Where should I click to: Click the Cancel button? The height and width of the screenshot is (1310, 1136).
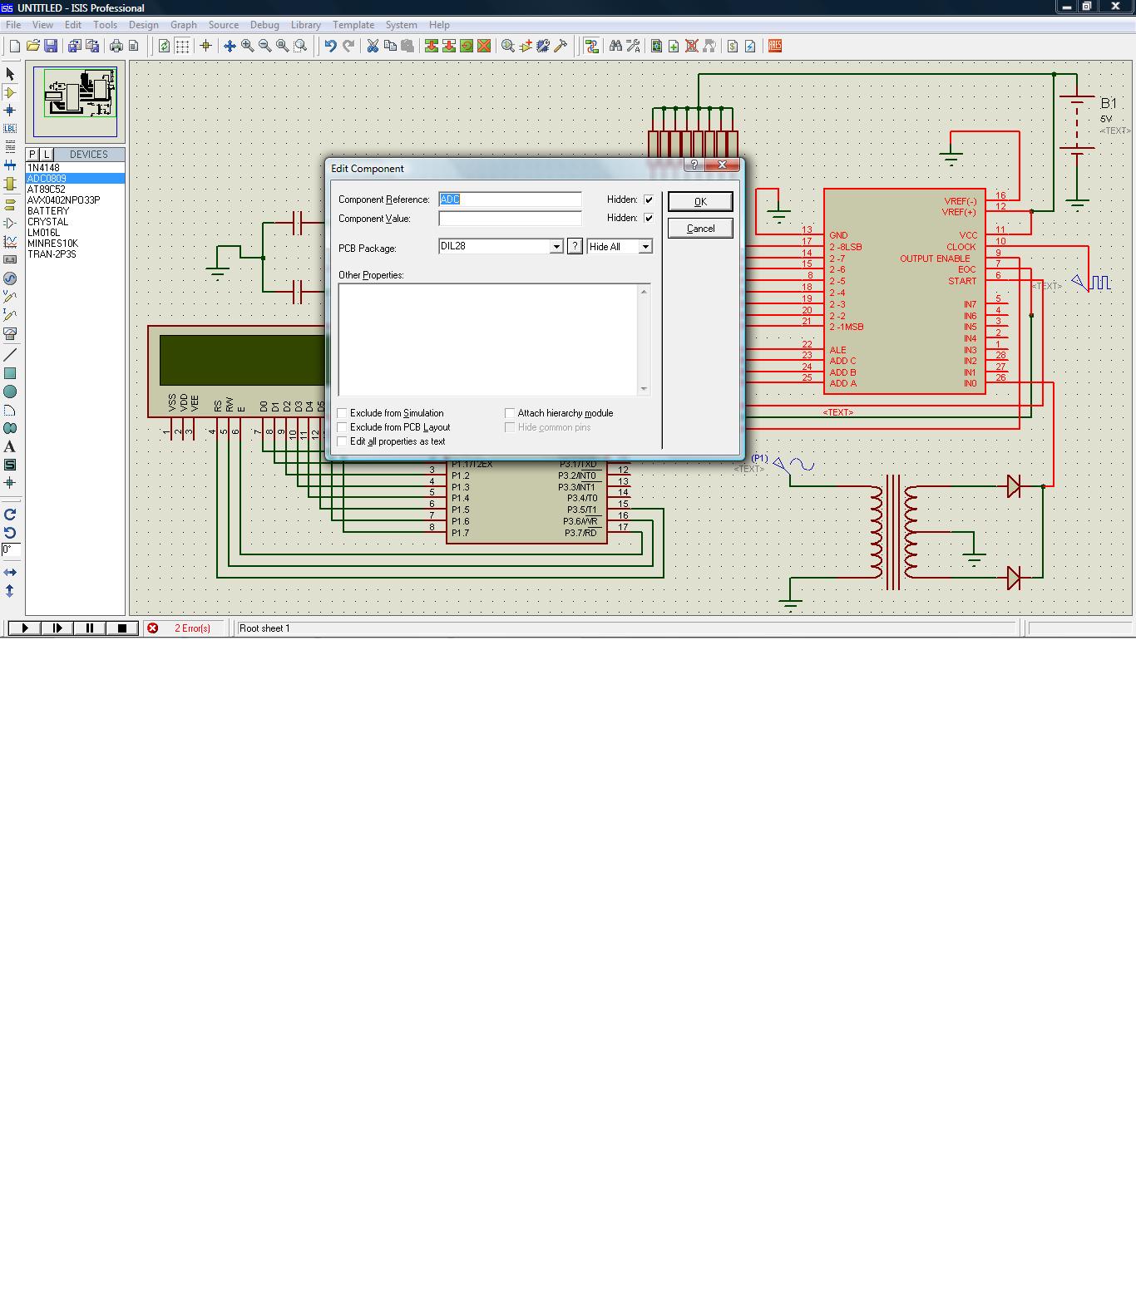pyautogui.click(x=700, y=229)
